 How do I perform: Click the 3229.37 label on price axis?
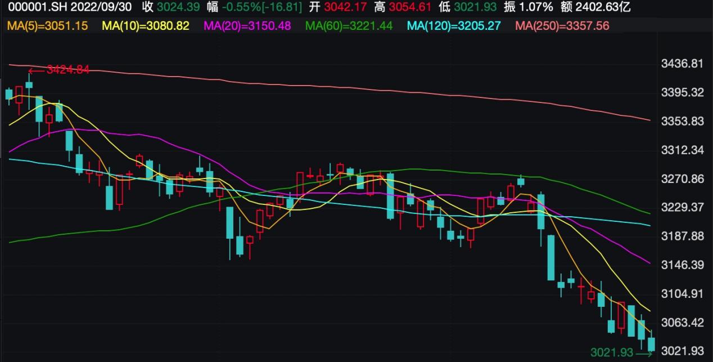[681, 207]
